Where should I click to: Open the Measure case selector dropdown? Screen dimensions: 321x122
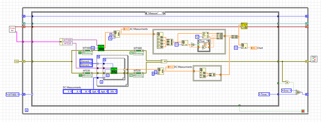[x=155, y=13]
